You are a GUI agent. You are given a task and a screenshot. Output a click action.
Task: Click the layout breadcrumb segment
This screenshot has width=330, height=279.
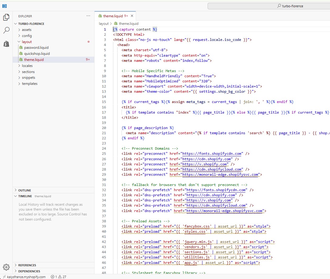click(104, 24)
